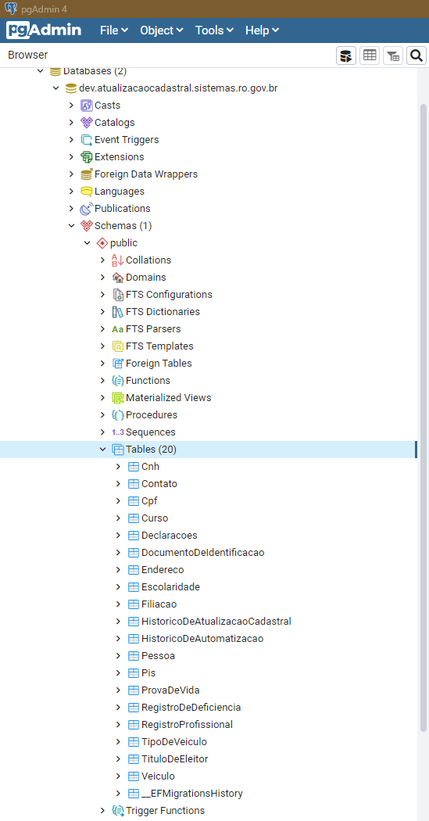Select the TipoDeVeiculo table
This screenshot has width=429, height=821.
[174, 742]
